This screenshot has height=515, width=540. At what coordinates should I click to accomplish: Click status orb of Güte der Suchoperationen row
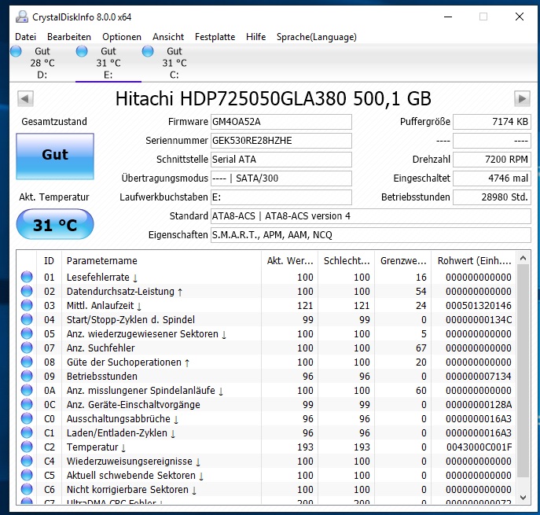coord(27,362)
